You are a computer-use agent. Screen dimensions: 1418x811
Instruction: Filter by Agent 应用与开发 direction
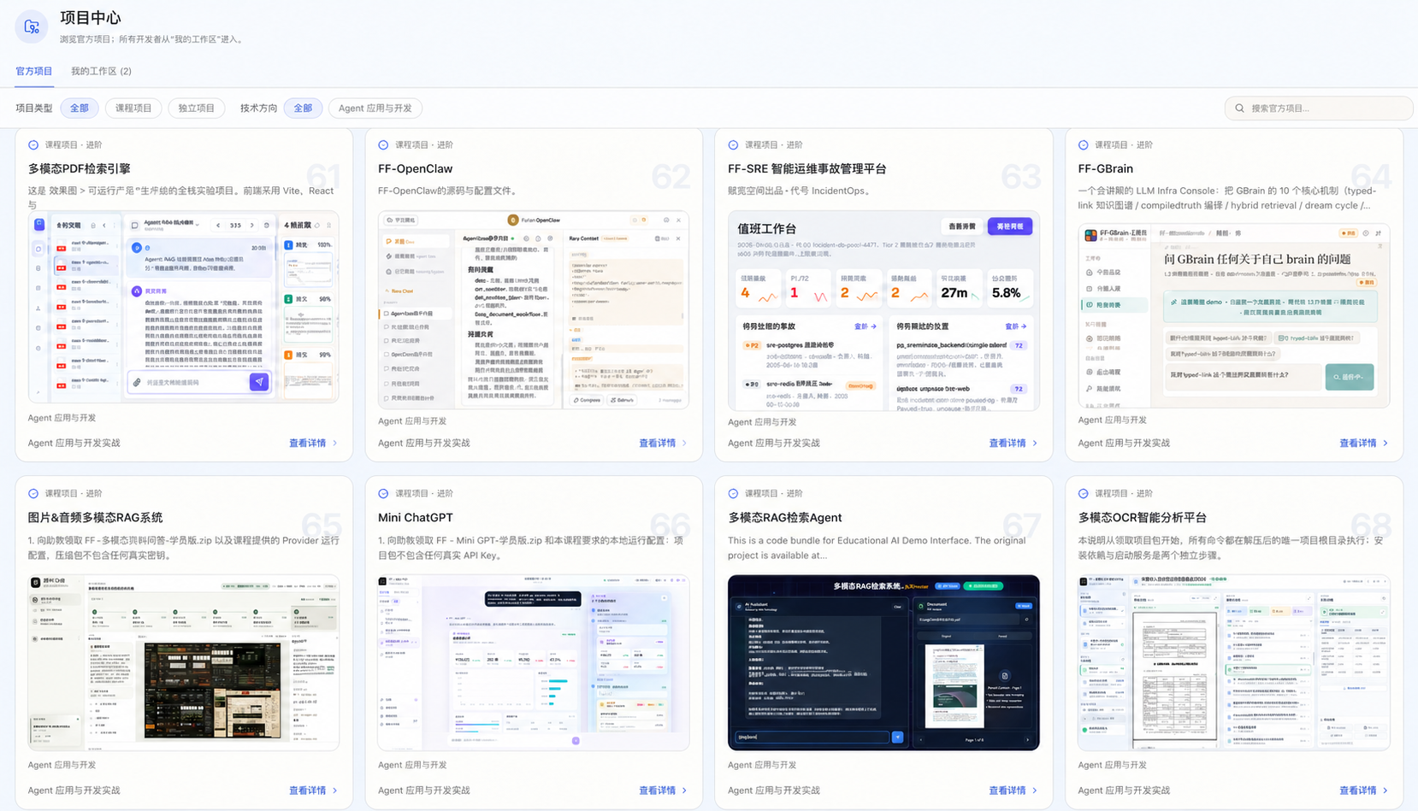coord(375,109)
